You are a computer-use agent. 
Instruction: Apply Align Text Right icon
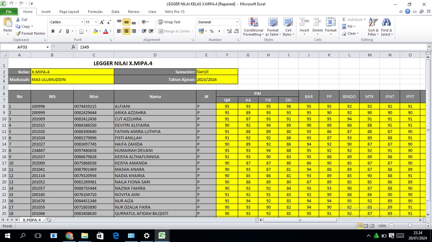click(x=134, y=31)
